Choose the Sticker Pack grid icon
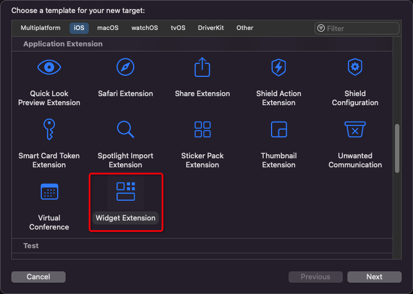This screenshot has height=294, width=413. tap(203, 129)
